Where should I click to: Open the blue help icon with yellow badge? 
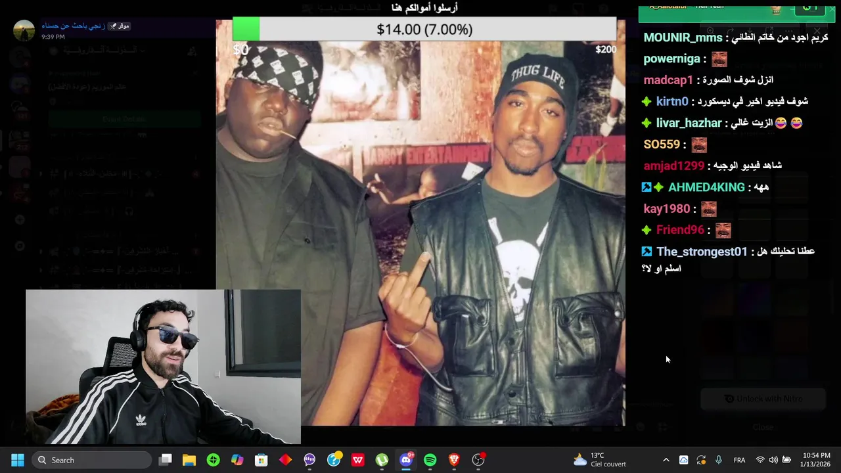coord(334,460)
